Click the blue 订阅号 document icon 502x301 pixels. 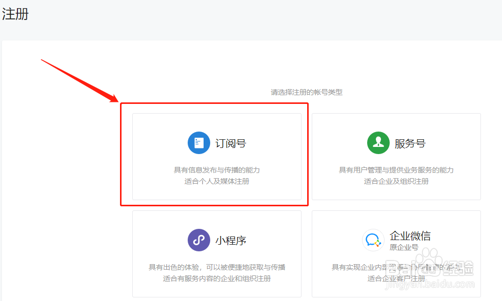(x=199, y=143)
